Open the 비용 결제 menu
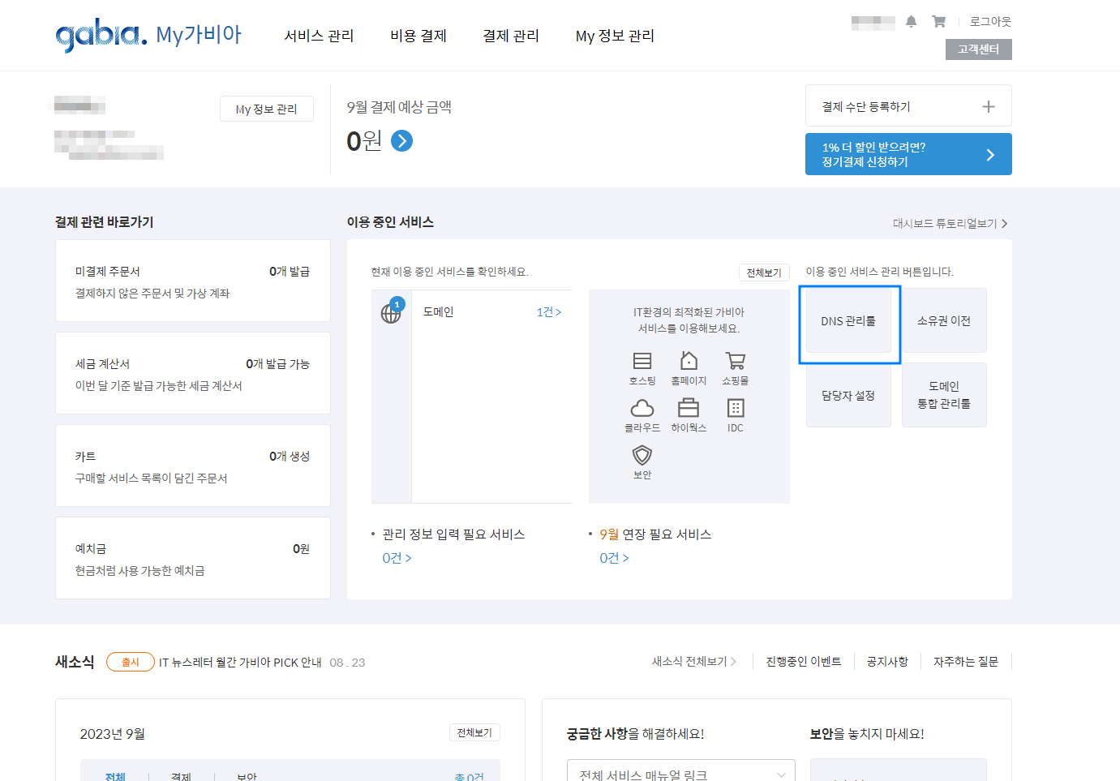Viewport: 1120px width, 781px height. pos(418,36)
